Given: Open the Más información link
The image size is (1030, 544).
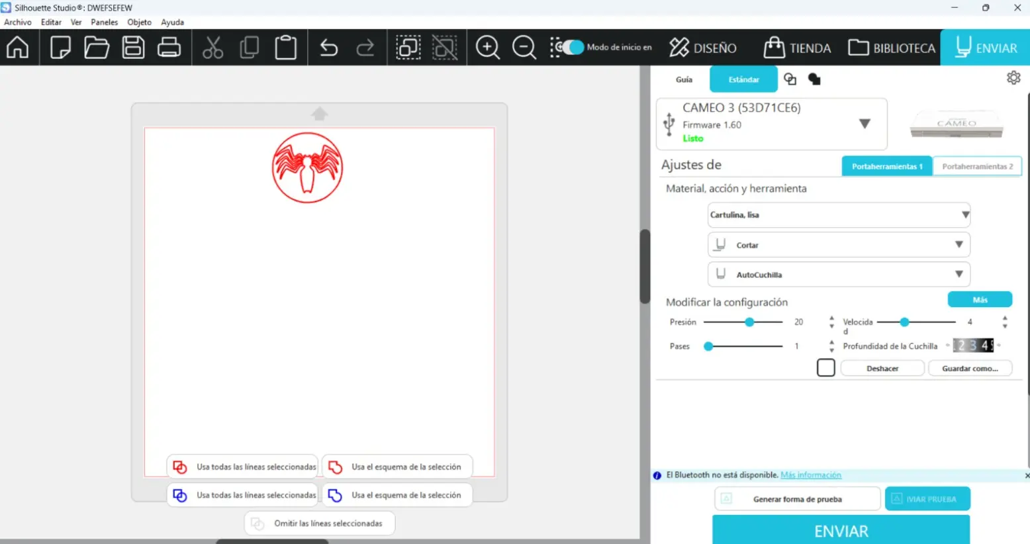Looking at the screenshot, I should (x=811, y=475).
